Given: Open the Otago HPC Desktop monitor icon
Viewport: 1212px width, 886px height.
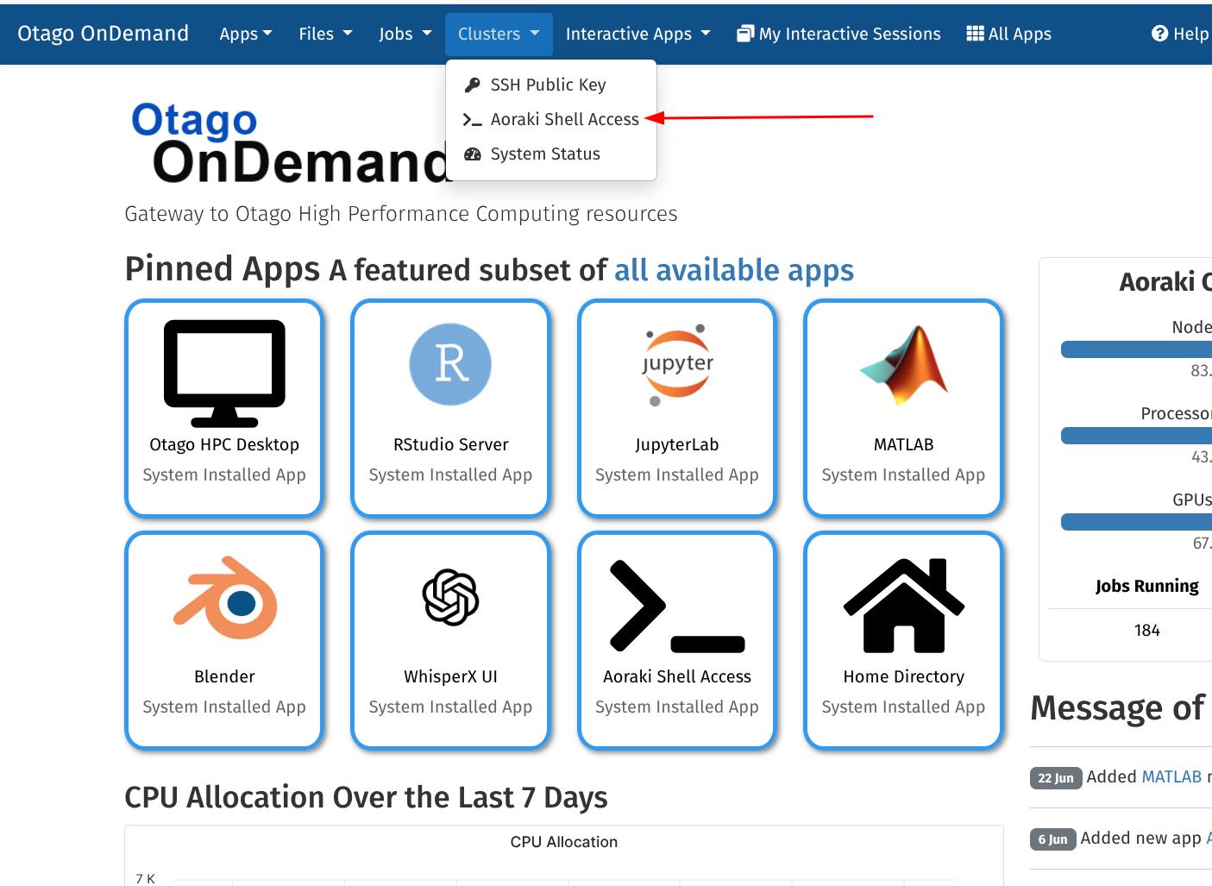Looking at the screenshot, I should (224, 373).
